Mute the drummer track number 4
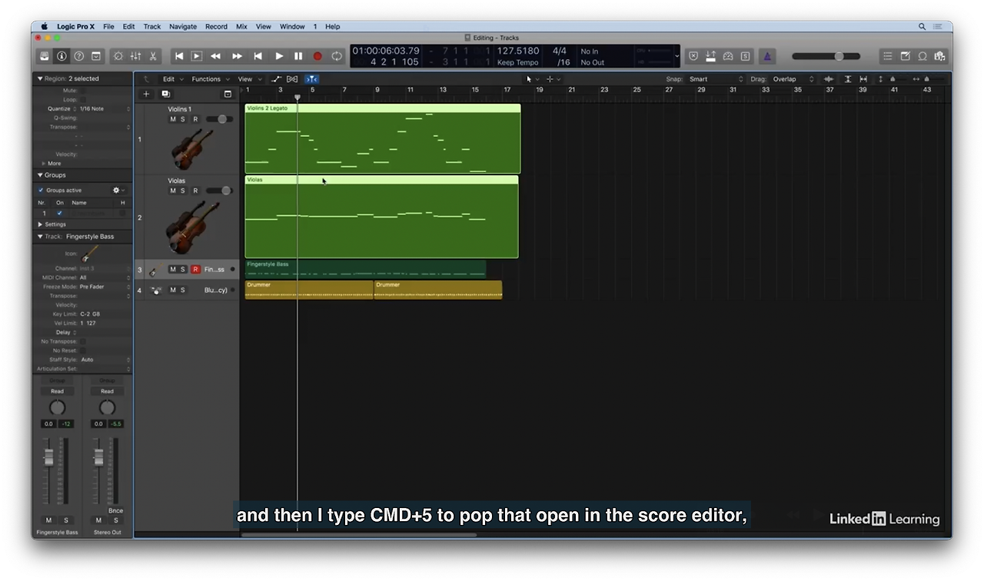The height and width of the screenshot is (581, 984). [x=173, y=290]
